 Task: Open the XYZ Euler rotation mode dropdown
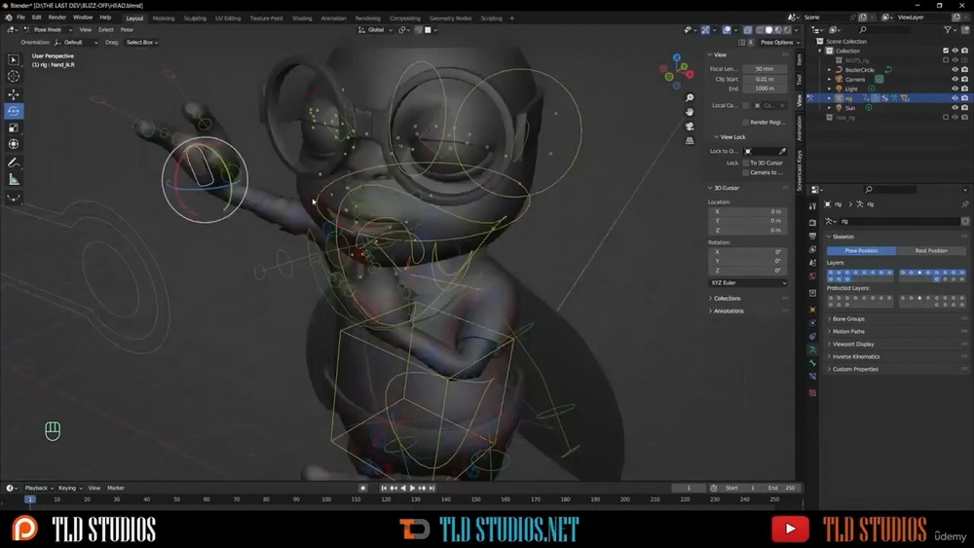click(x=748, y=283)
